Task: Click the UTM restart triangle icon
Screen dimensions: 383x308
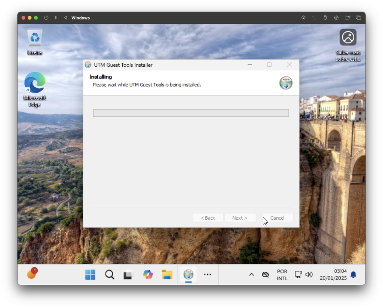Action: pyautogui.click(x=65, y=18)
